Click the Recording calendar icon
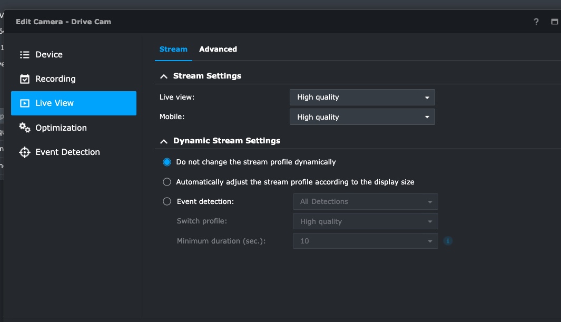This screenshot has height=322, width=561. (24, 79)
